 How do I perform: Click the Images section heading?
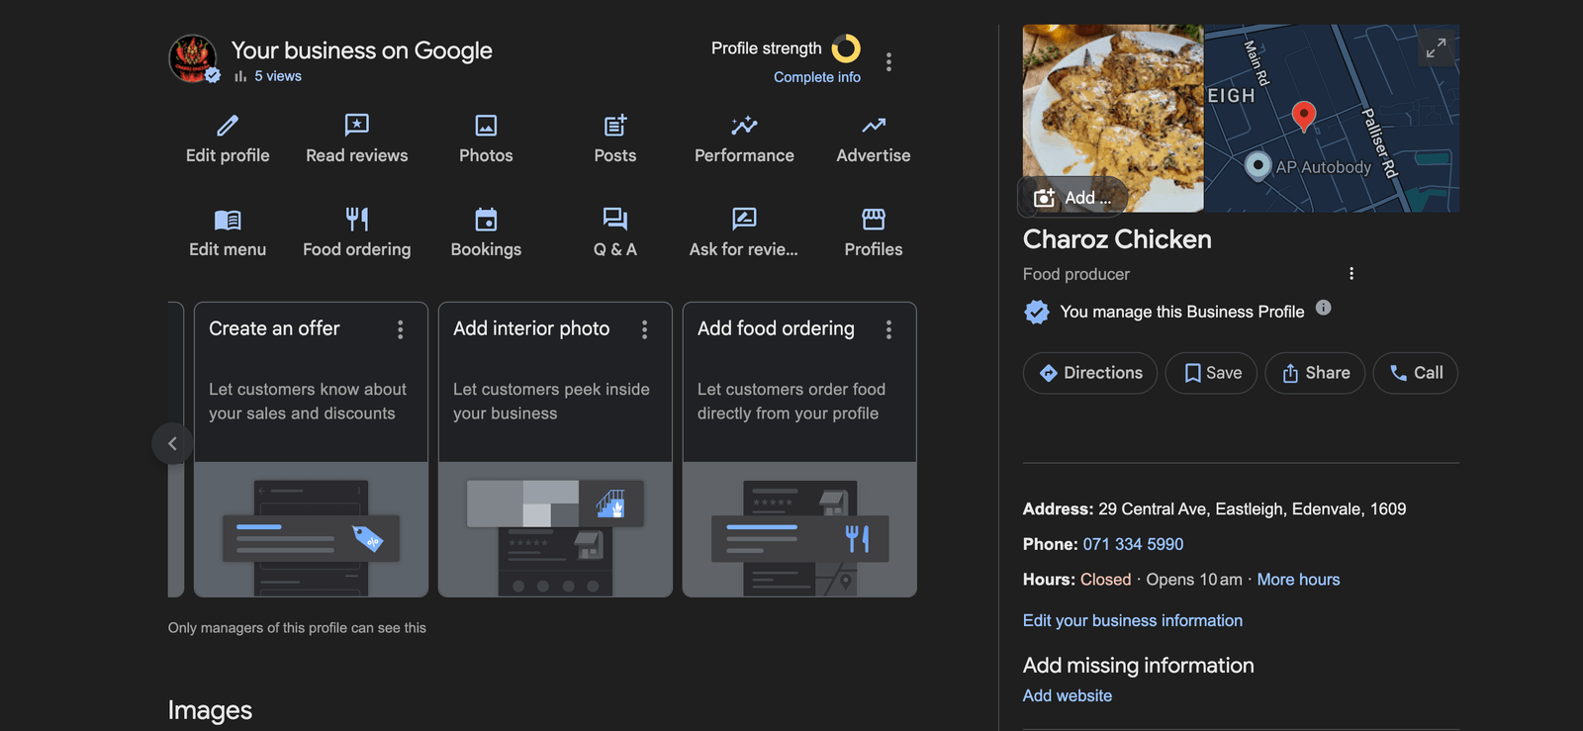point(210,710)
